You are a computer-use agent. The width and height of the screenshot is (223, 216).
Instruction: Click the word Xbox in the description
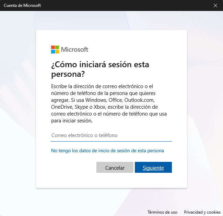coord(99,107)
